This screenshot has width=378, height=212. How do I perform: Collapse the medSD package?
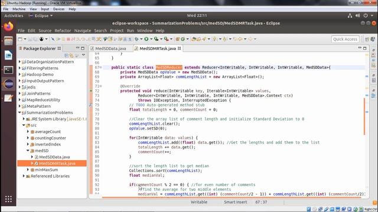pyautogui.click(x=28, y=151)
